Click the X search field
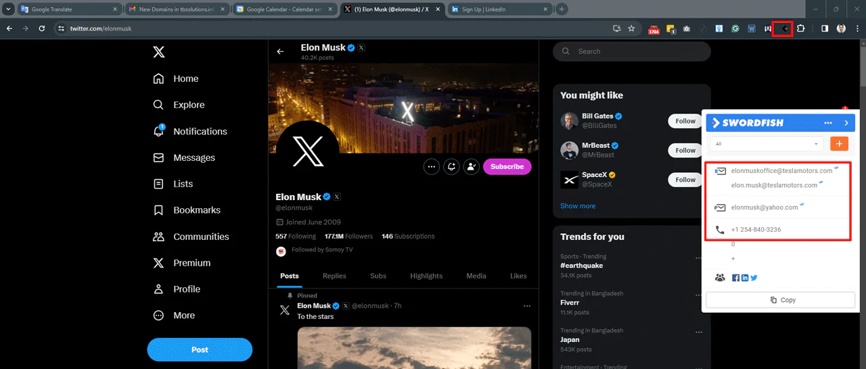This screenshot has width=866, height=369. 632,51
